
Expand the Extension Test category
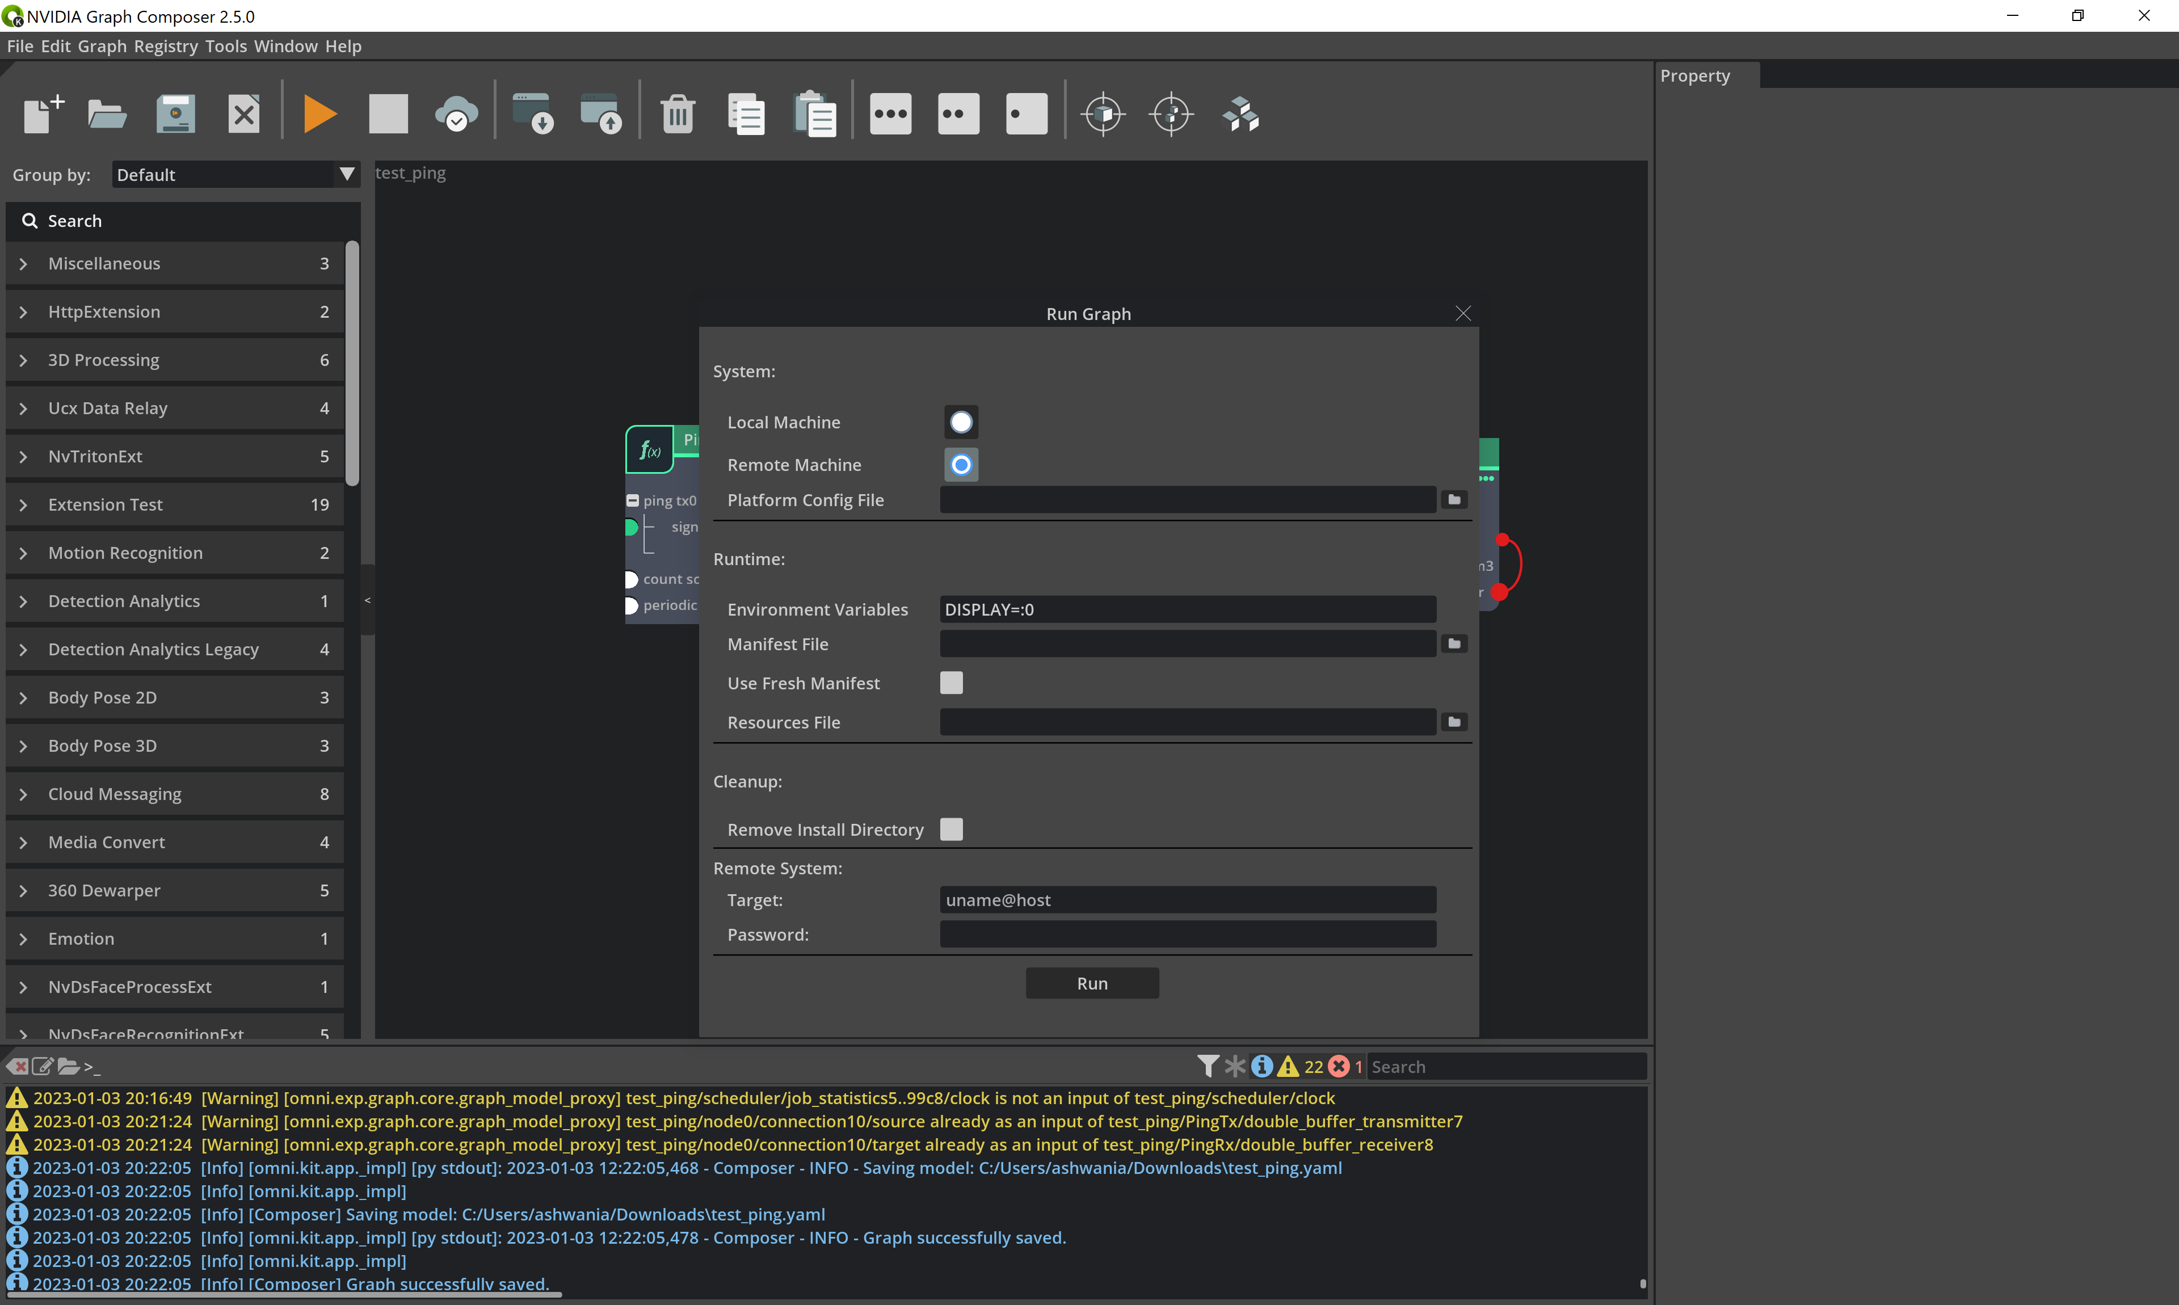174,505
